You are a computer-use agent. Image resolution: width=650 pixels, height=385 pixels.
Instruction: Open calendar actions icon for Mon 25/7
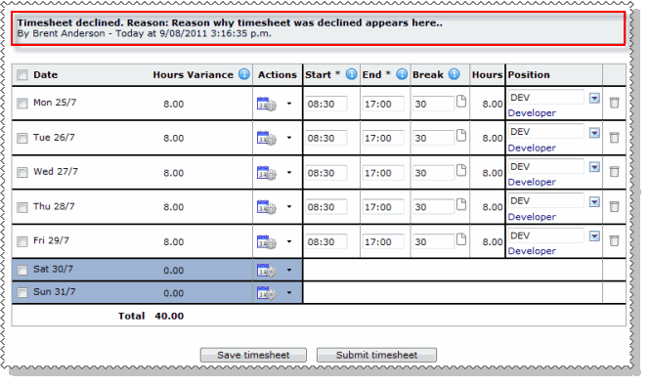coord(267,104)
